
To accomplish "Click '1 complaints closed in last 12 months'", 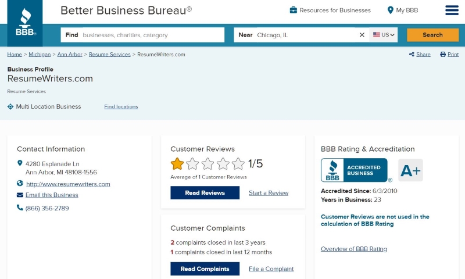I will 221,252.
